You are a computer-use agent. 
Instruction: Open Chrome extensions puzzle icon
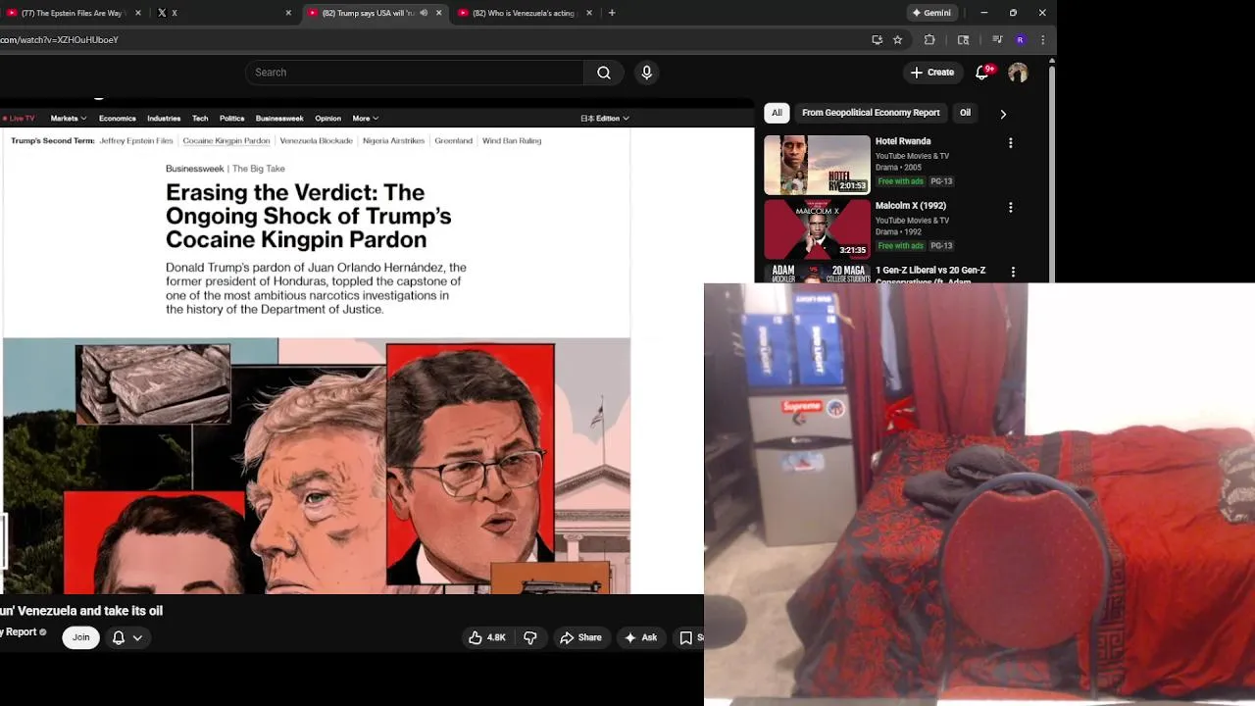click(929, 40)
